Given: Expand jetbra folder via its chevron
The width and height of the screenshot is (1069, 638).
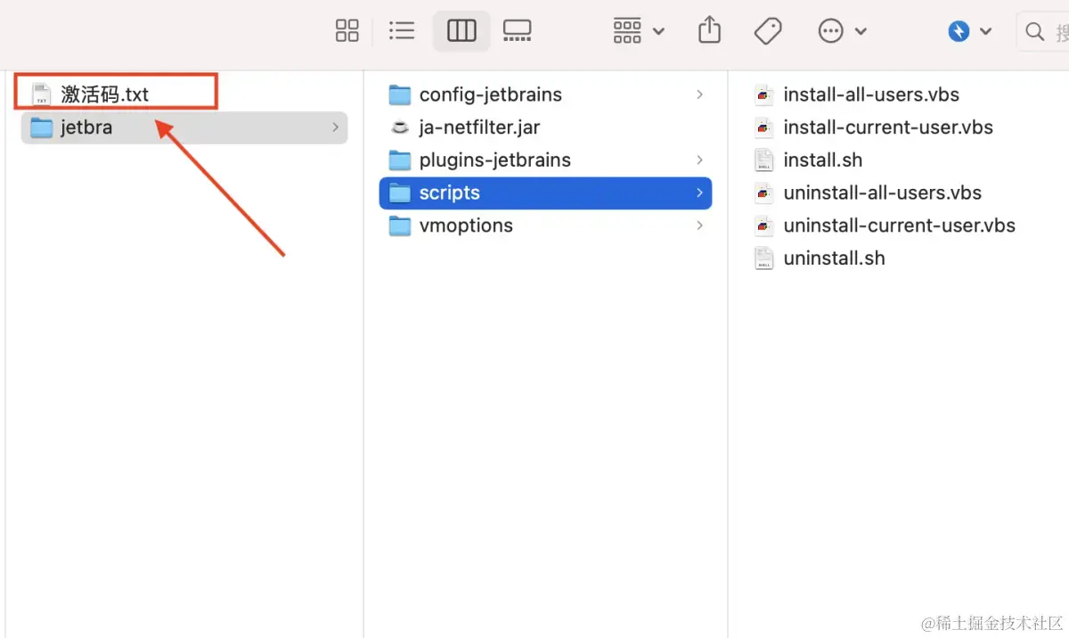Looking at the screenshot, I should point(336,127).
